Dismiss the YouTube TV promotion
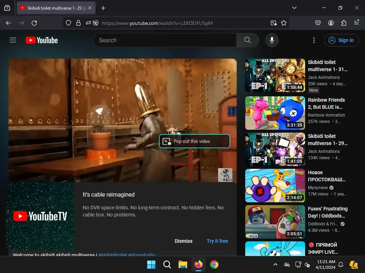The width and height of the screenshot is (365, 273). tap(184, 241)
